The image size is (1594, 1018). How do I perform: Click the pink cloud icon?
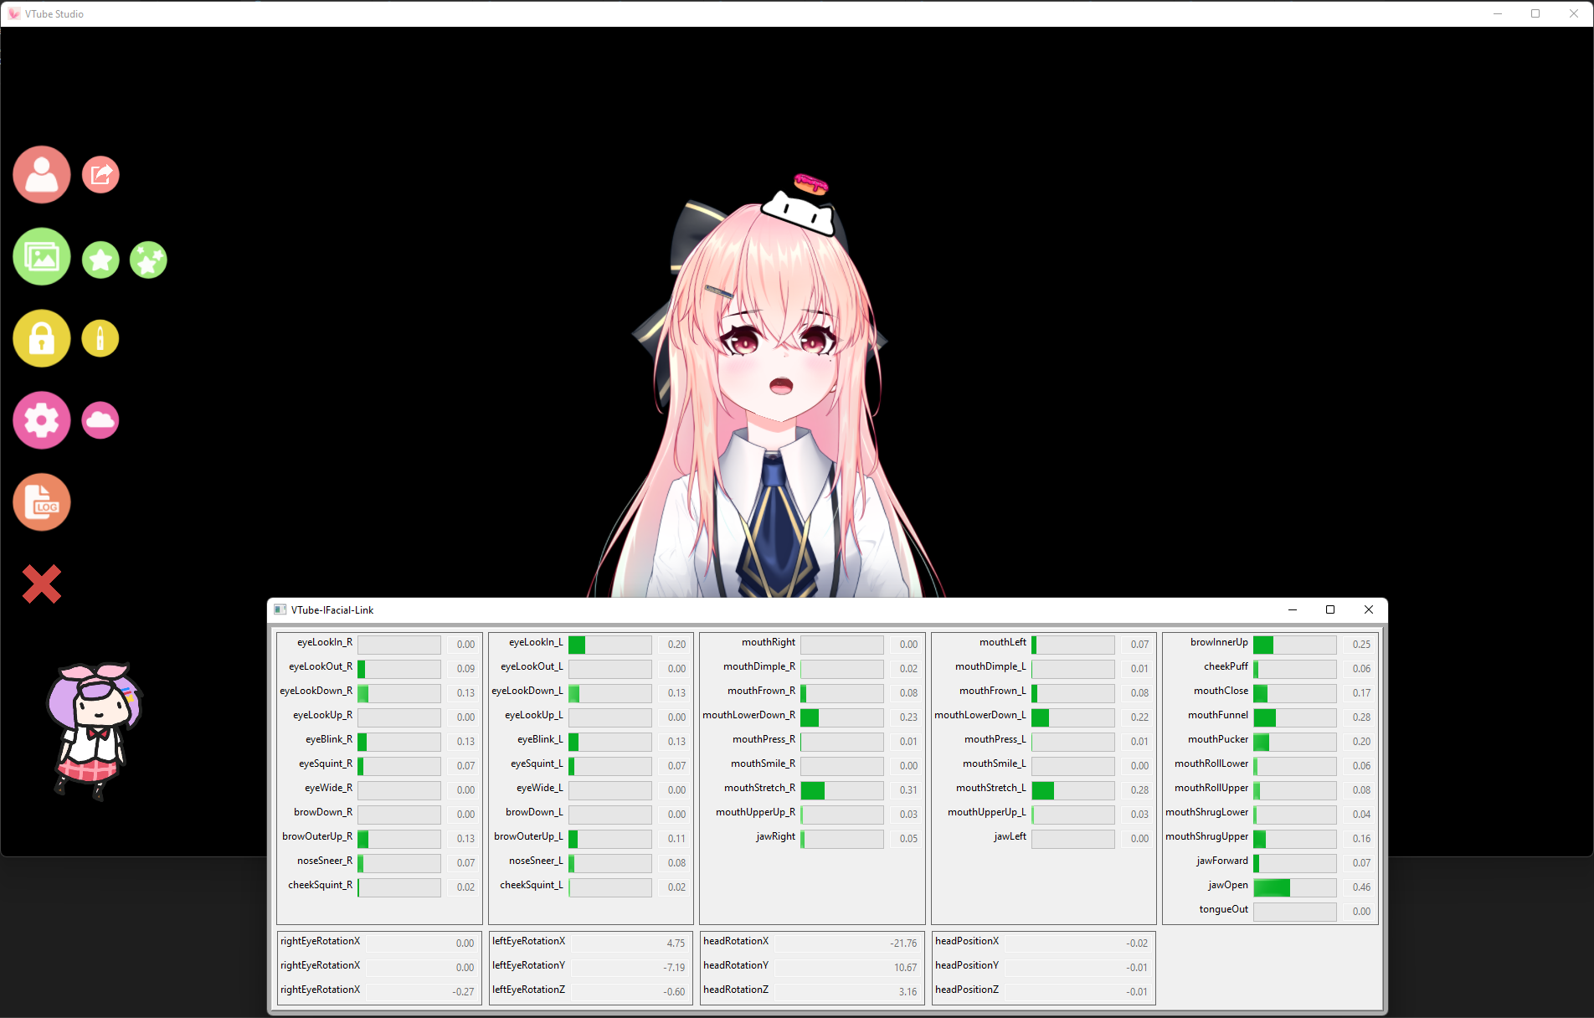point(100,420)
